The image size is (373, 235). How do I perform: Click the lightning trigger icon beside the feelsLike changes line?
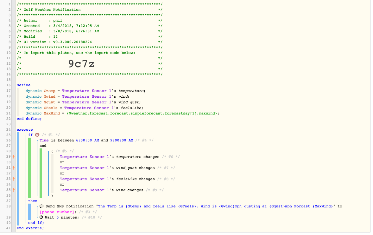pyautogui.click(x=14, y=179)
